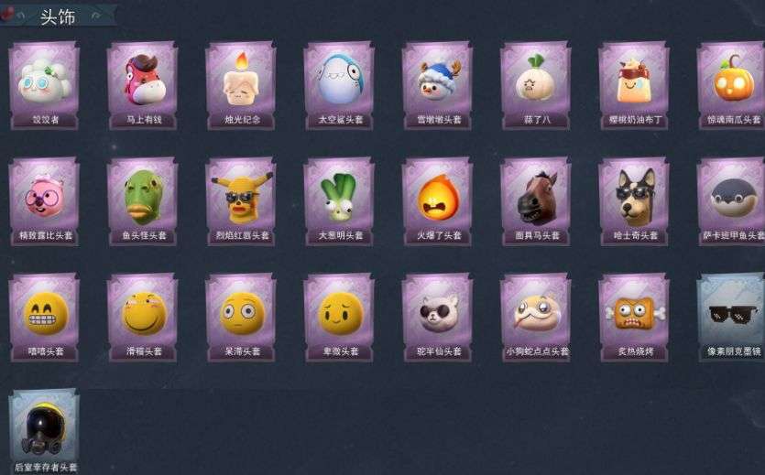Click the 头饰 category header tab
This screenshot has width=765, height=475.
[58, 16]
